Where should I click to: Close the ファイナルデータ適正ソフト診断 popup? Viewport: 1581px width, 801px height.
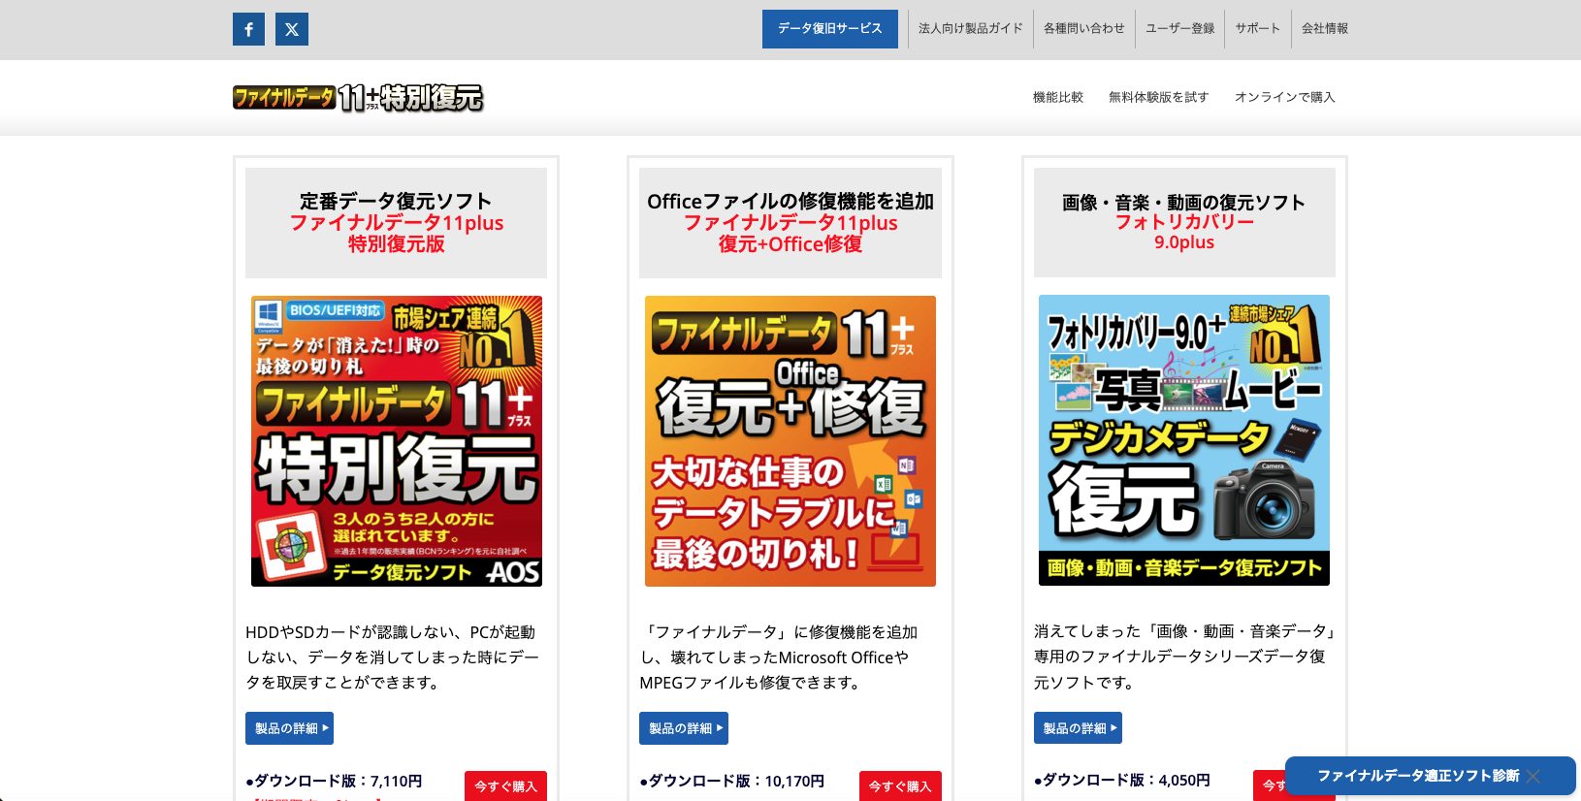click(1533, 776)
